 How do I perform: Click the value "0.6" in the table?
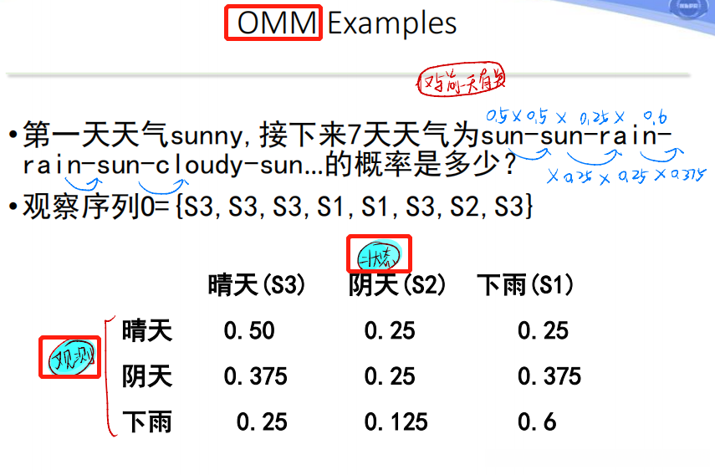[537, 422]
